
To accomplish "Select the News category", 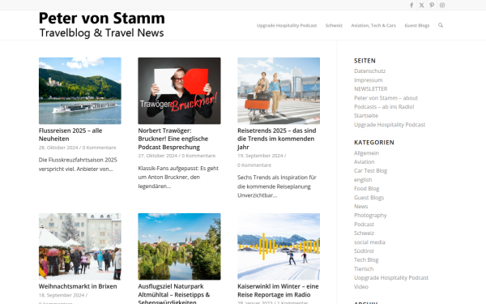I will [361, 206].
